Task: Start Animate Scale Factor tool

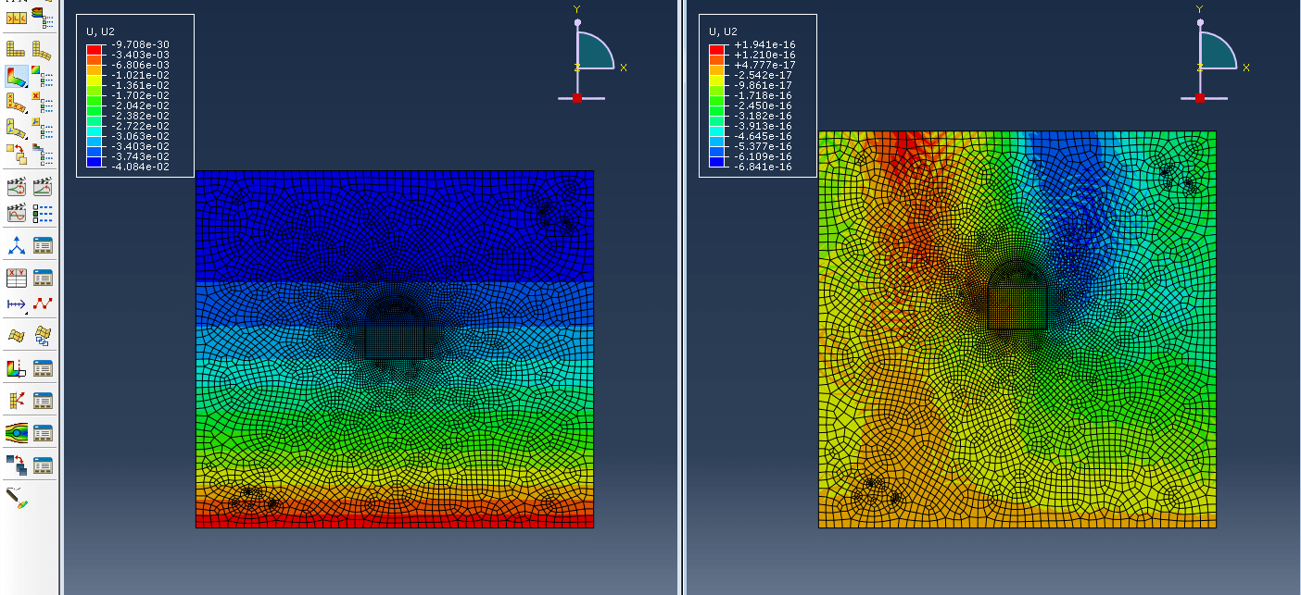Action: click(17, 187)
